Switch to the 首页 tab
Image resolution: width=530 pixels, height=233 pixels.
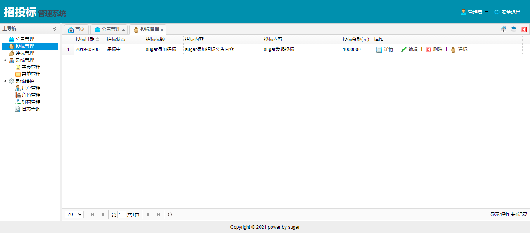(76, 29)
